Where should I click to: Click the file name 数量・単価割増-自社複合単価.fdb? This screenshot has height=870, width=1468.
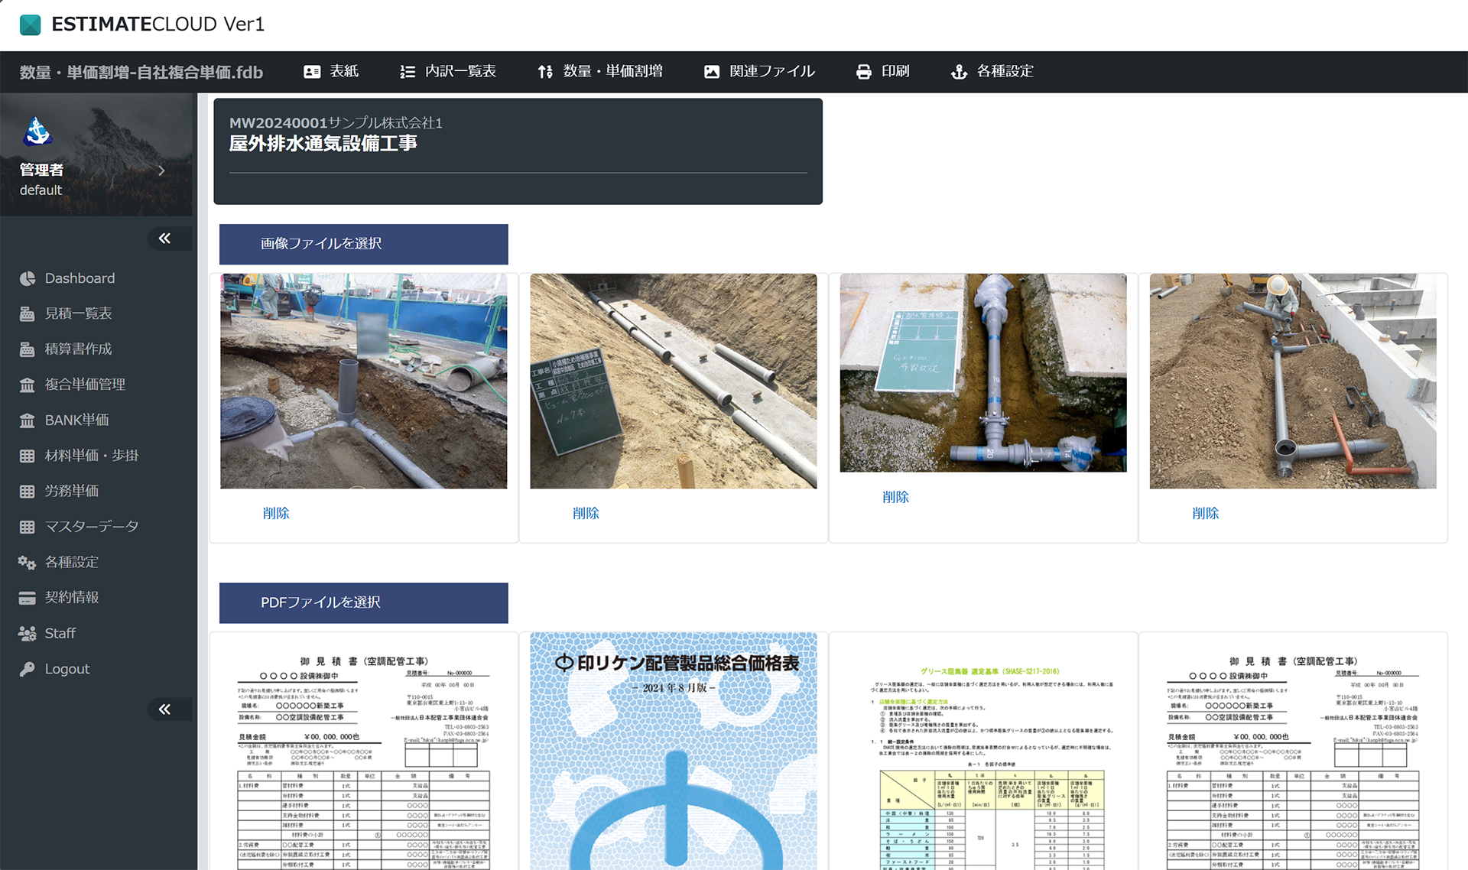[141, 73]
